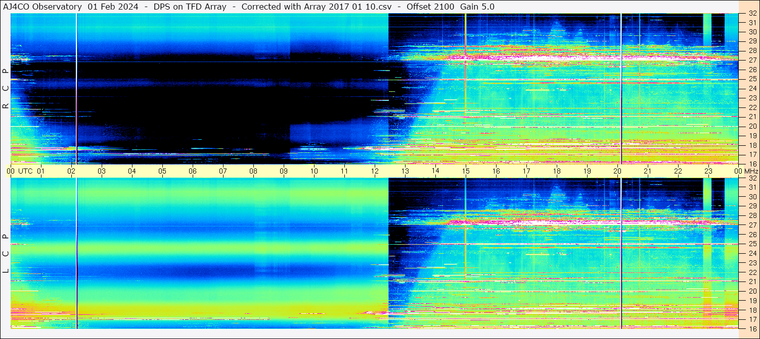Click the 22 MHz label on LCP scale

point(752,272)
